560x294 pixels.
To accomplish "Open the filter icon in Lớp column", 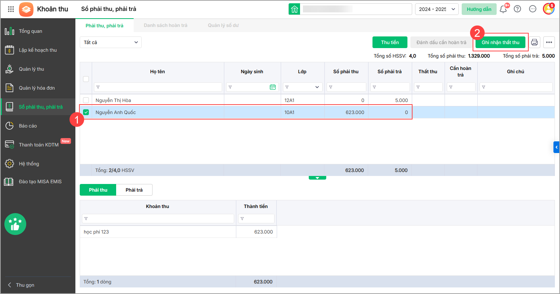I will (x=287, y=87).
